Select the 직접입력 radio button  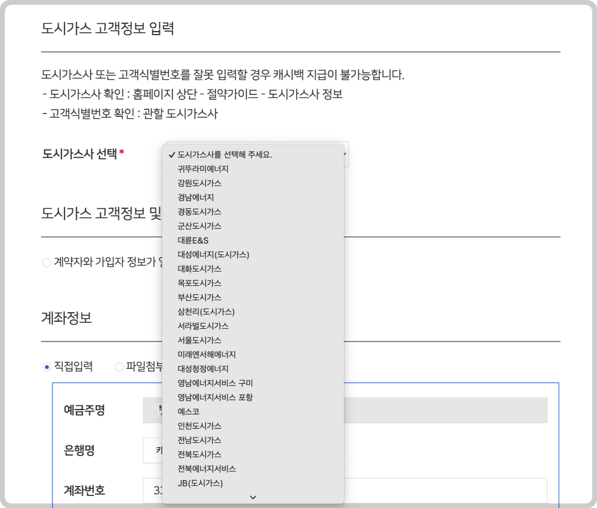click(x=47, y=367)
